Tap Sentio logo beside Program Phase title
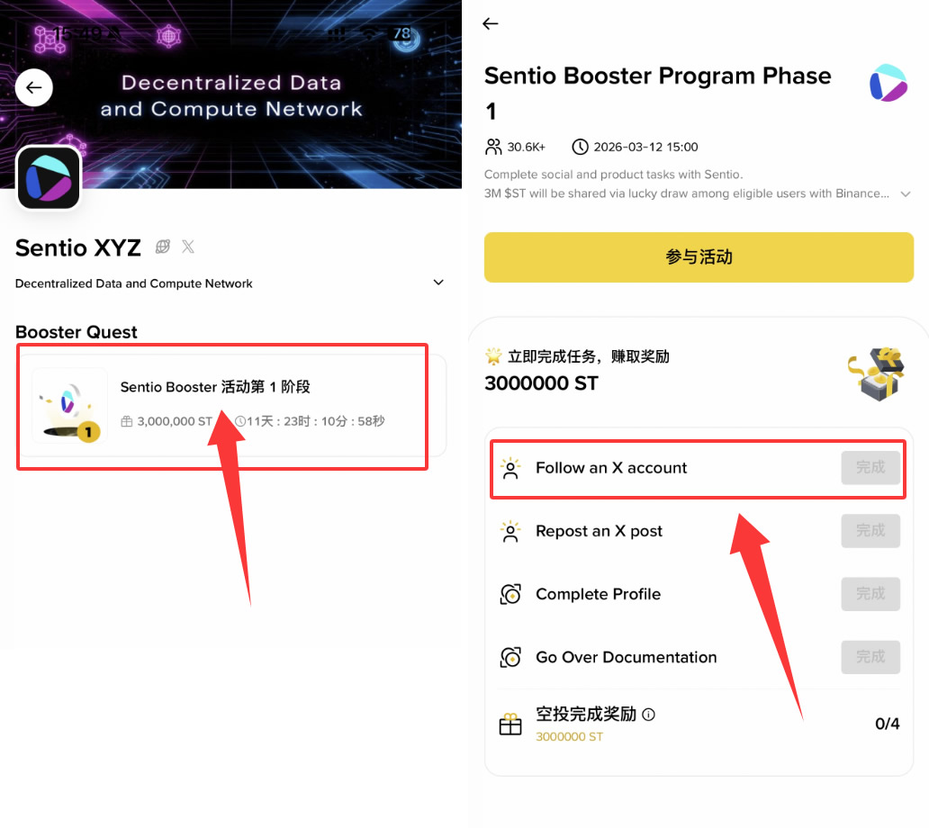 pos(888,83)
